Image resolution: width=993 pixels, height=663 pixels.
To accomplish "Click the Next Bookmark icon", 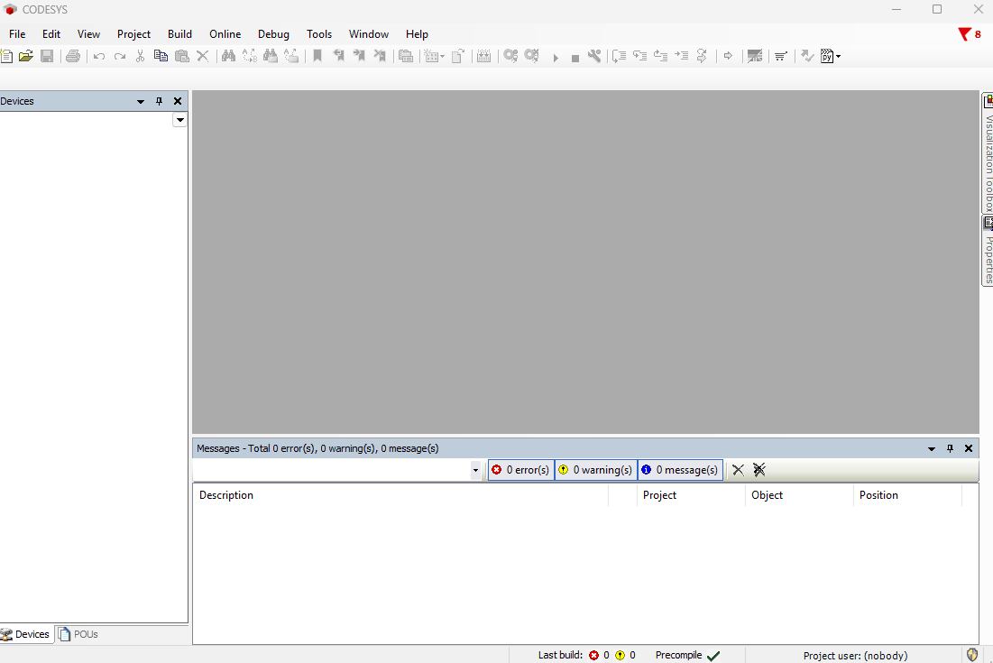I will (x=359, y=56).
